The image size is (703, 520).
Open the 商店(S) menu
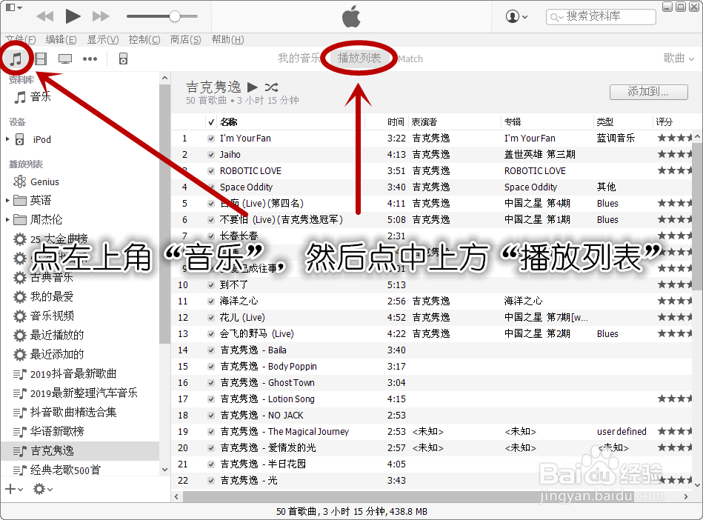click(186, 40)
